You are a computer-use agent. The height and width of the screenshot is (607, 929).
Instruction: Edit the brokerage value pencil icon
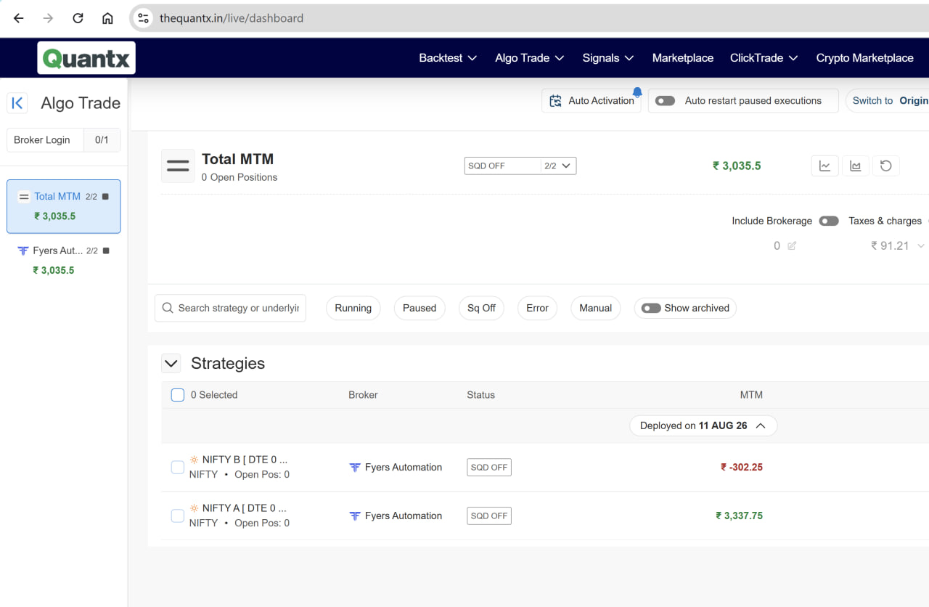click(x=792, y=246)
